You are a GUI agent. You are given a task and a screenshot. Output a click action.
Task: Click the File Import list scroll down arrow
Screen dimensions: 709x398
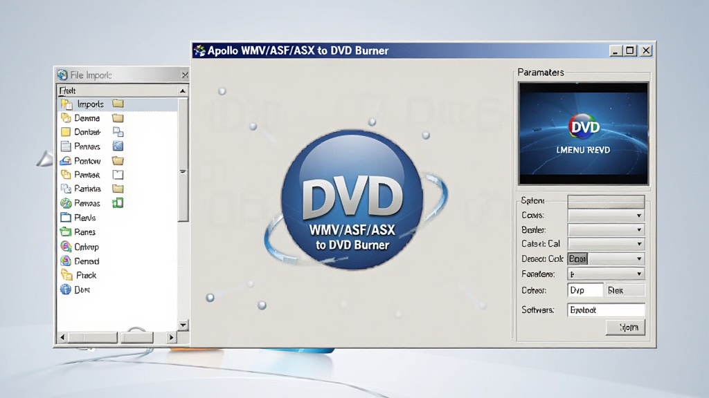point(183,325)
